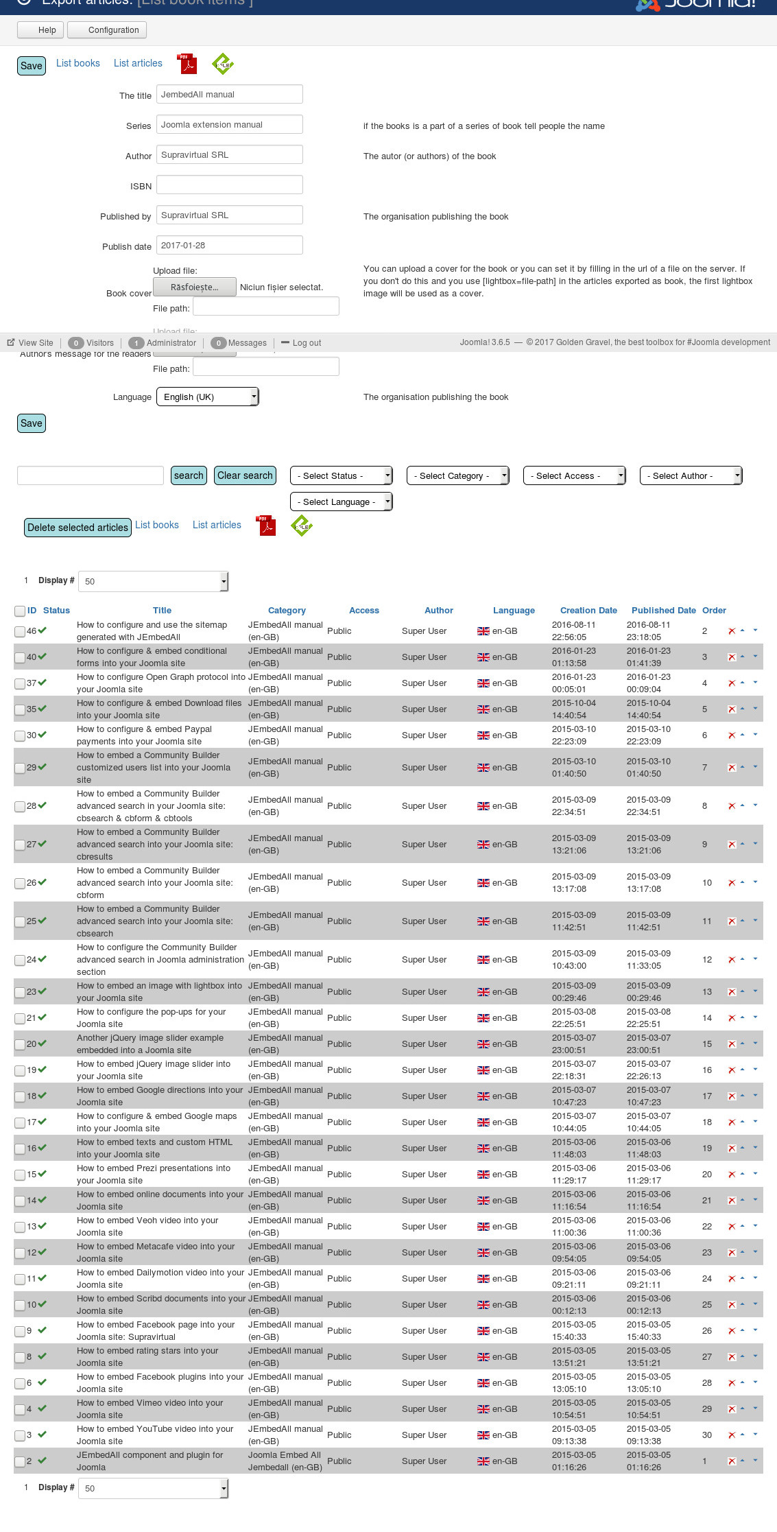Sort table by Title column header
The width and height of the screenshot is (777, 1532).
pos(162,610)
